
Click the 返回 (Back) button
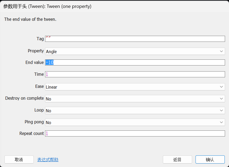(x=177, y=160)
